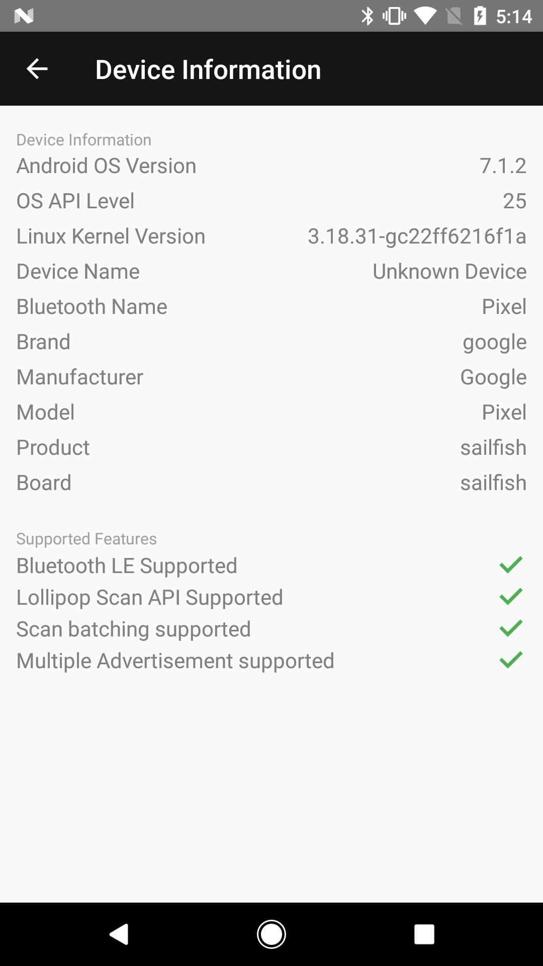The image size is (543, 966).
Task: Tap the Scan batching supported checkmark
Action: (511, 628)
